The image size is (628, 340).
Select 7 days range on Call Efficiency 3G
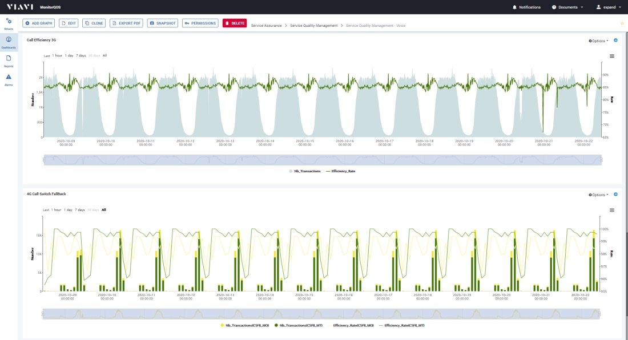click(x=80, y=55)
